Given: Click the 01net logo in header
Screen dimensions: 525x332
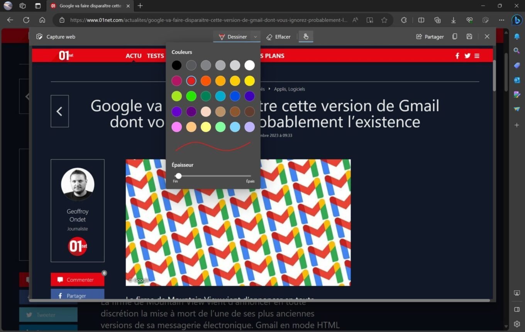Looking at the screenshot, I should click(x=66, y=56).
